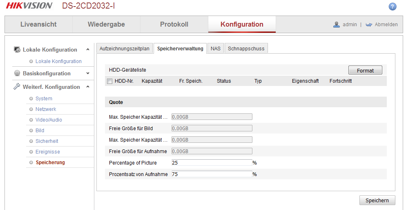The height and width of the screenshot is (210, 406).
Task: Select Ereignisse in the sidebar
Action: [47, 152]
